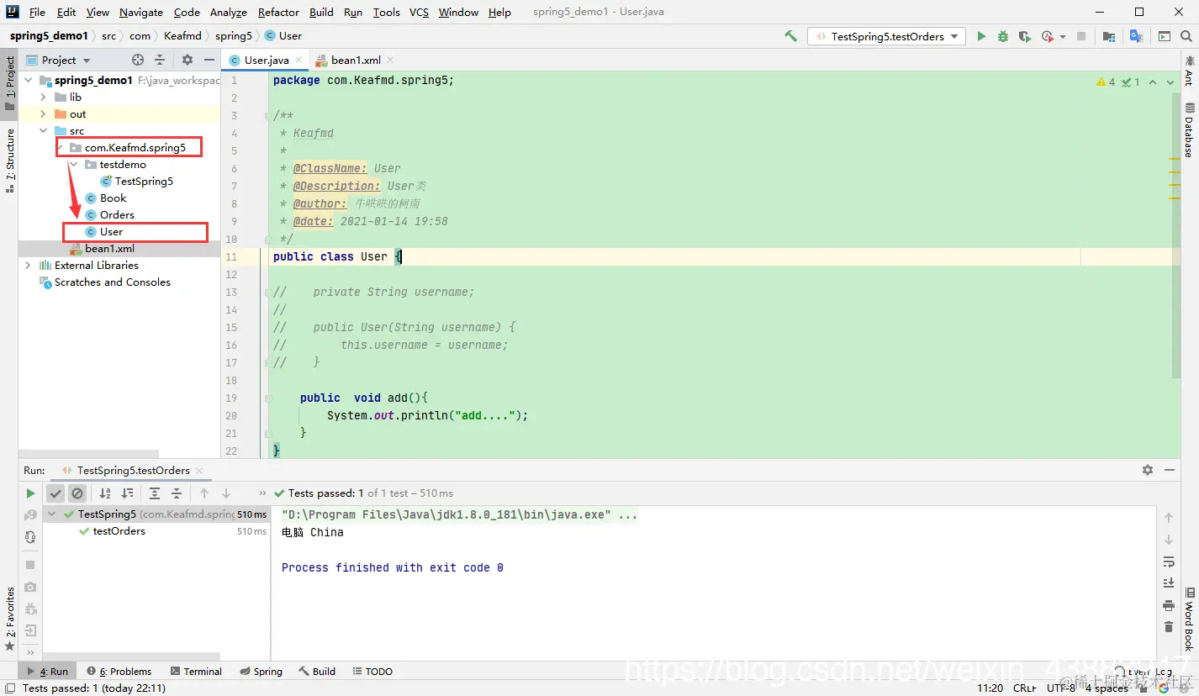
Task: Switch to bean1.xml editor tab
Action: (x=355, y=60)
